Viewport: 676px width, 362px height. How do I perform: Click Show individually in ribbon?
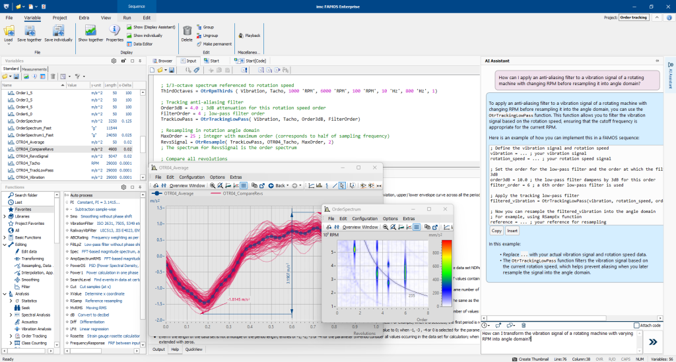pos(145,36)
